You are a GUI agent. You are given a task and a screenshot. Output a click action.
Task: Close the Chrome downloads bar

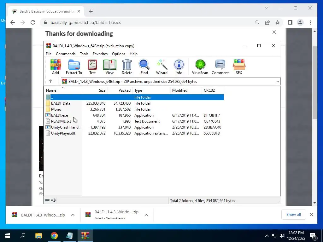coord(311,215)
